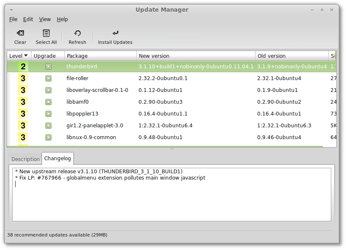Click the level 2 badge for thunderbird
This screenshot has width=346, height=250.
(x=23, y=67)
